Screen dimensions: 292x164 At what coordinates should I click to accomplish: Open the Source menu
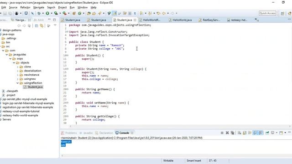(13, 7)
